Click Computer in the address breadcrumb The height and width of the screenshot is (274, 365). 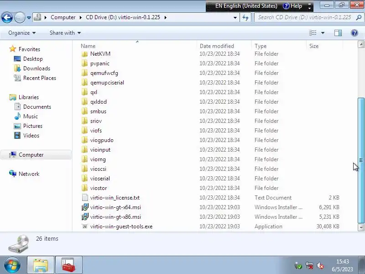point(63,17)
